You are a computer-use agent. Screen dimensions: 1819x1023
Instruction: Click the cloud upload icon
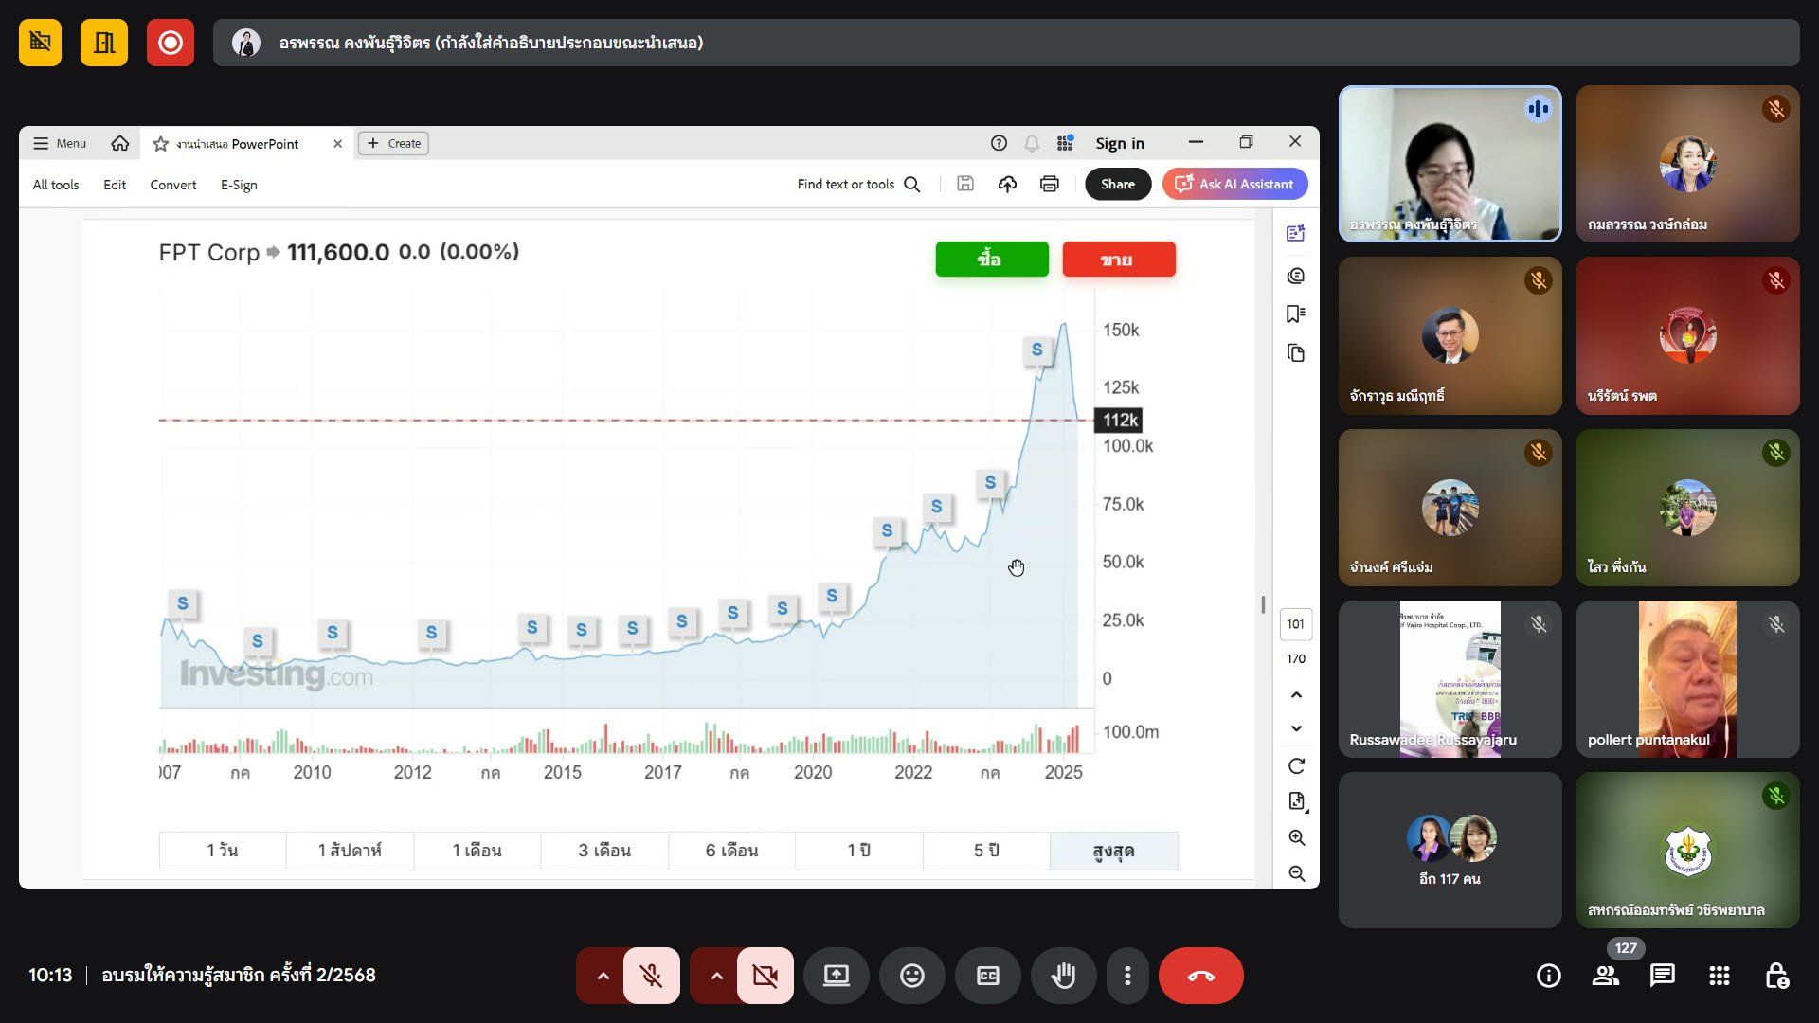1007,185
